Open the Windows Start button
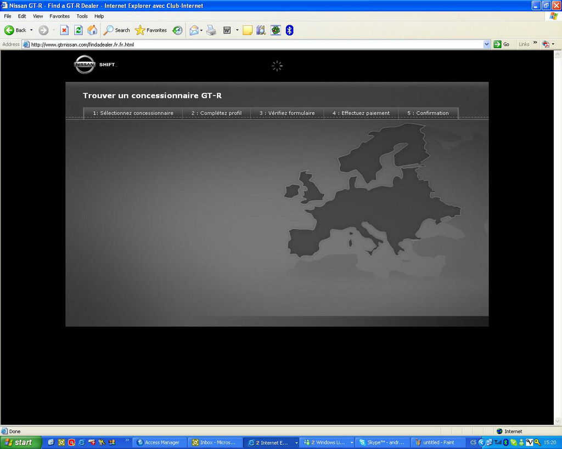 point(21,442)
